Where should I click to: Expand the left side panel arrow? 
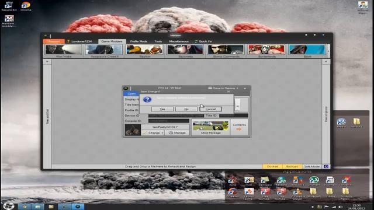click(47, 62)
